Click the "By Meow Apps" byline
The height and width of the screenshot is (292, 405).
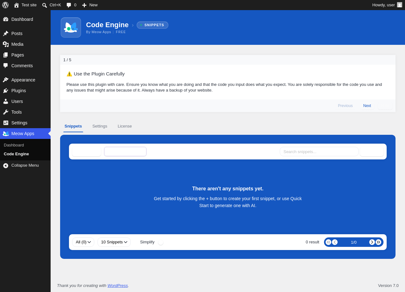(99, 32)
